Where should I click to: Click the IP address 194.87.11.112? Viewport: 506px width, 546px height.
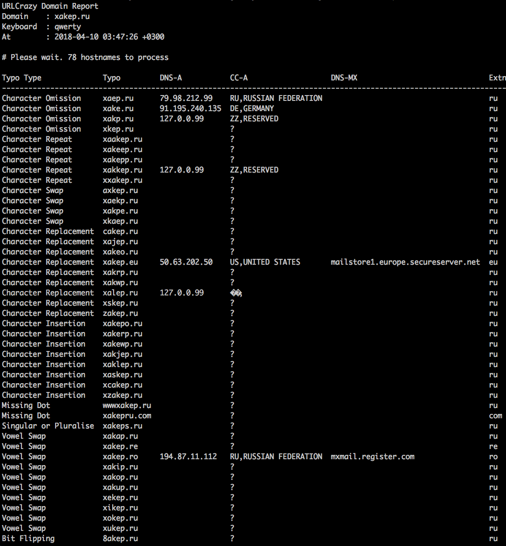click(188, 456)
